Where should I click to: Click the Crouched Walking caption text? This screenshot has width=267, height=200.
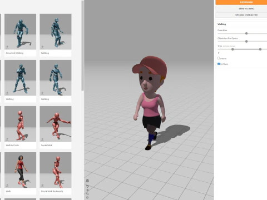click(14, 53)
